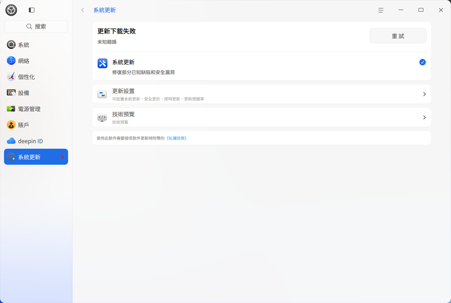451x303 pixels.
Task: Open the 個性化 paintbrush icon
Action: pyautogui.click(x=11, y=77)
